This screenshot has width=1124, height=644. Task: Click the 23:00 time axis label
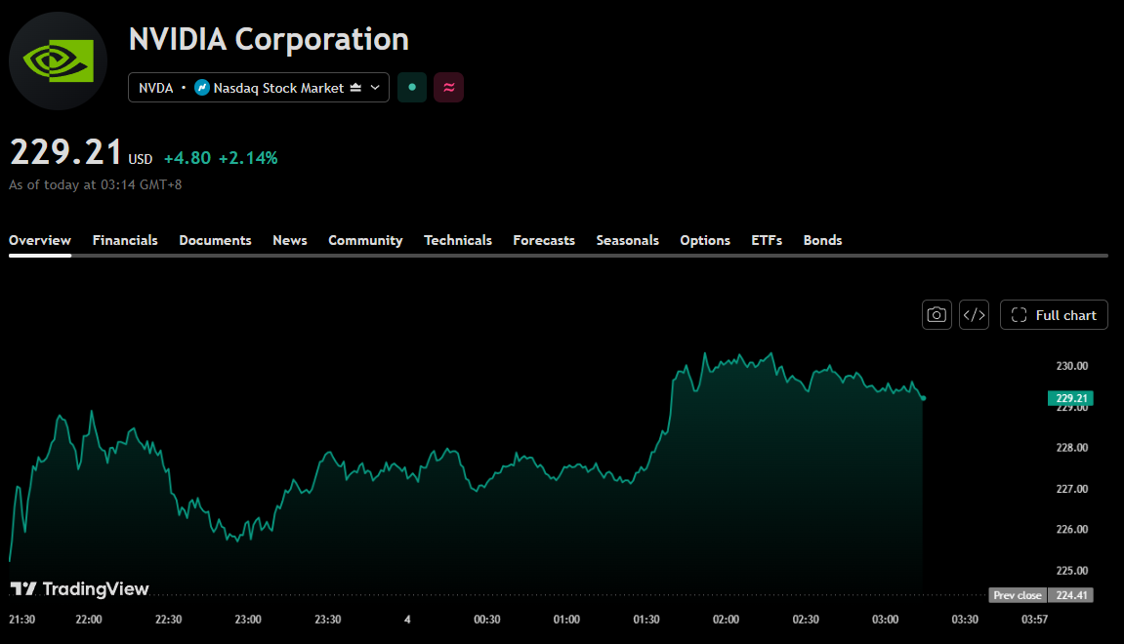[248, 620]
